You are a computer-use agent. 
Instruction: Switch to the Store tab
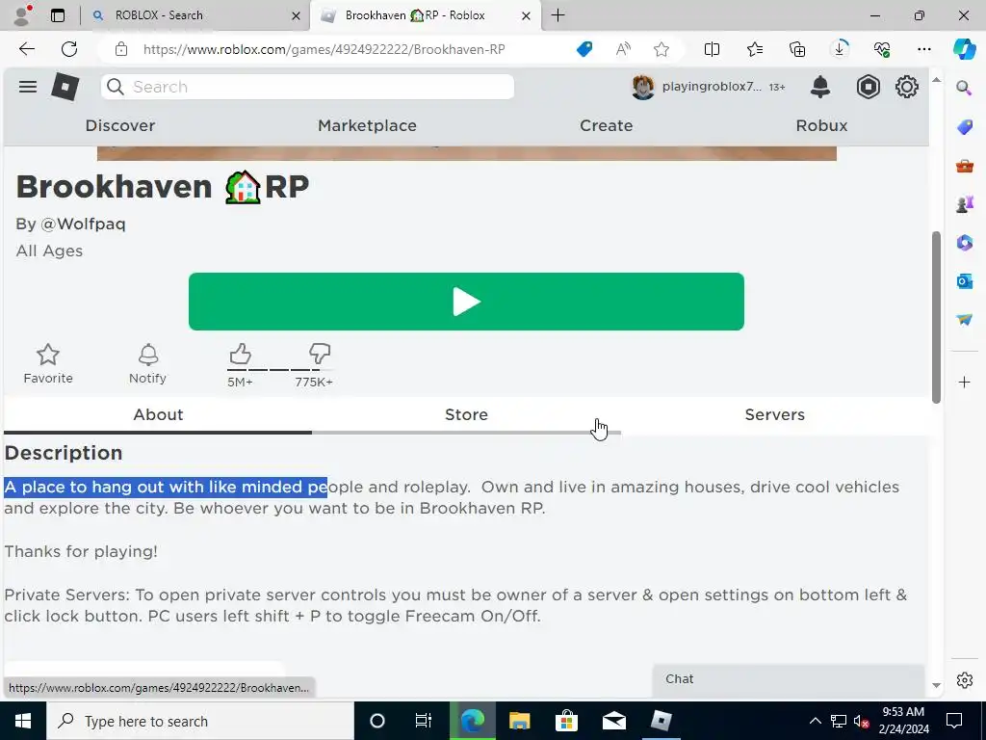[466, 414]
